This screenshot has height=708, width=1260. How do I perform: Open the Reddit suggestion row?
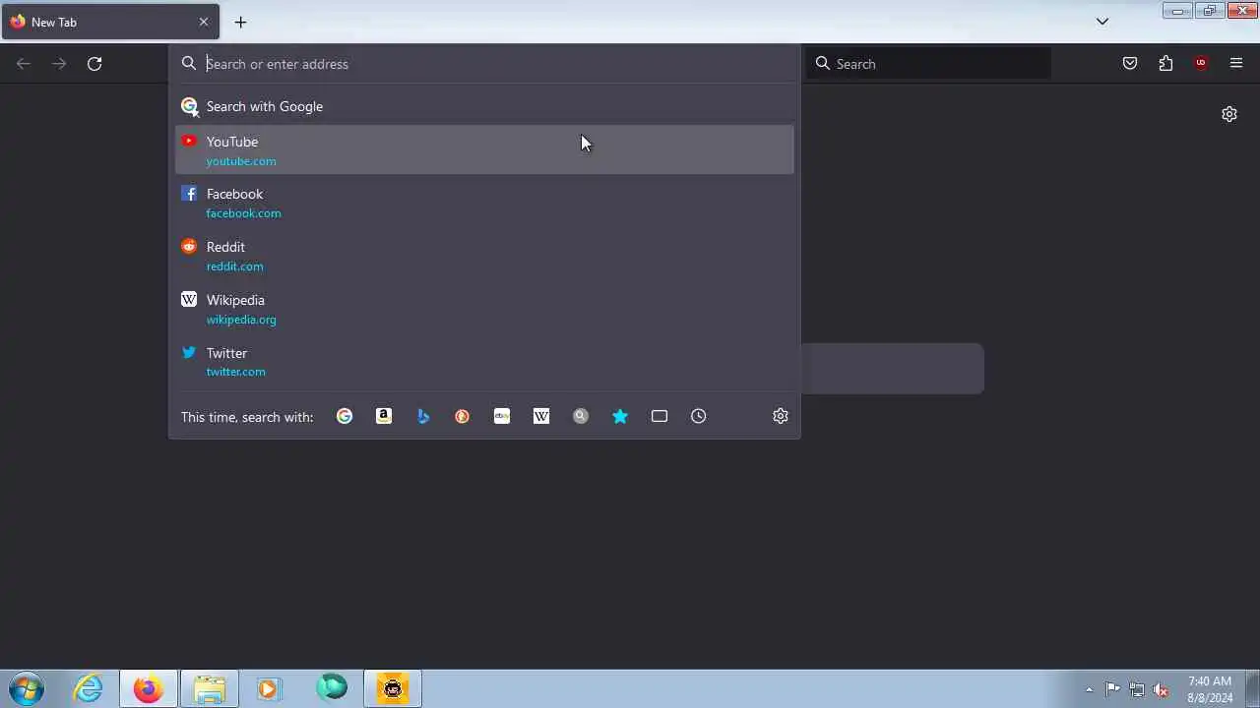[484, 256]
